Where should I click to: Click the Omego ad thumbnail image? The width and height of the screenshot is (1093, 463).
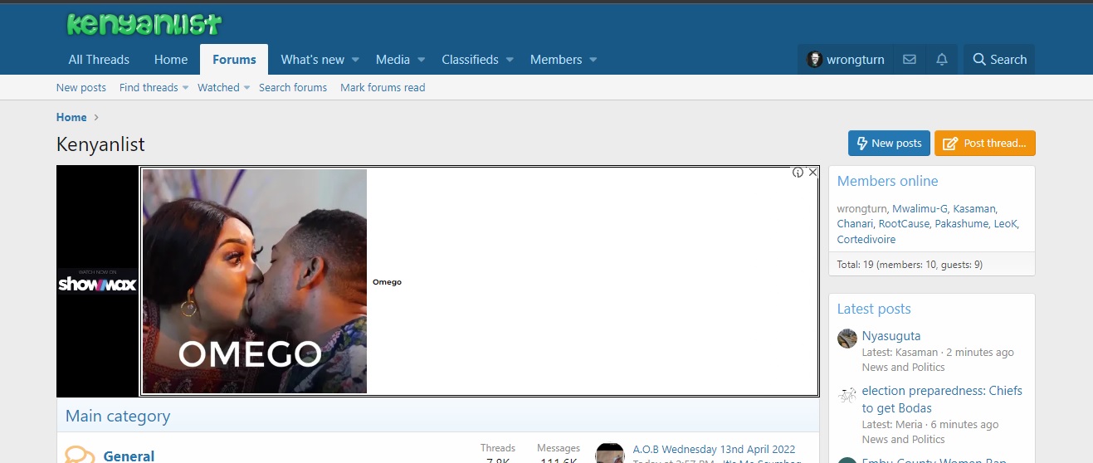pyautogui.click(x=255, y=281)
